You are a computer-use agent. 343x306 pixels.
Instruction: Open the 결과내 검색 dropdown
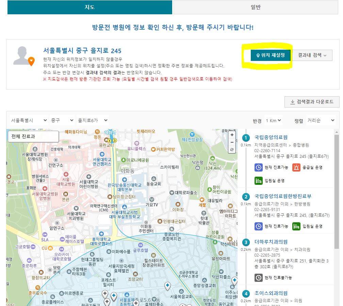click(312, 55)
